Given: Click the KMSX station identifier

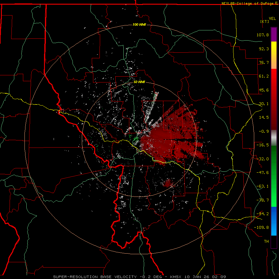Looking at the screenshot, I should click(x=176, y=277).
